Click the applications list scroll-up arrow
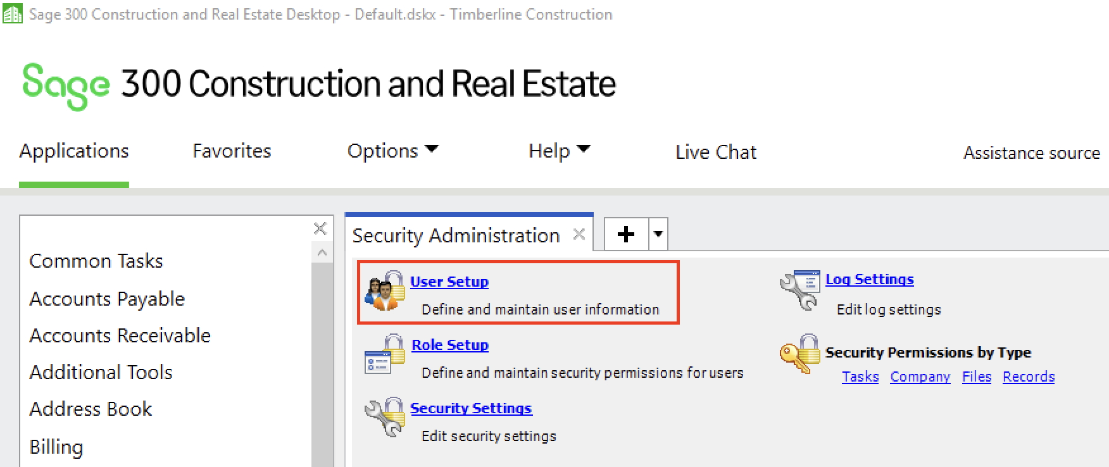Image resolution: width=1109 pixels, height=467 pixels. 322,253
